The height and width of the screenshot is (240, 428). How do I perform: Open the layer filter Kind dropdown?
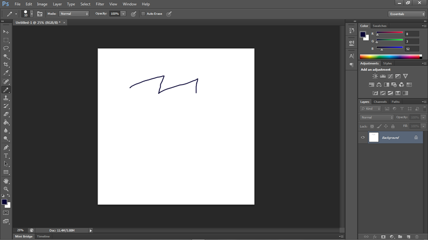click(x=371, y=108)
